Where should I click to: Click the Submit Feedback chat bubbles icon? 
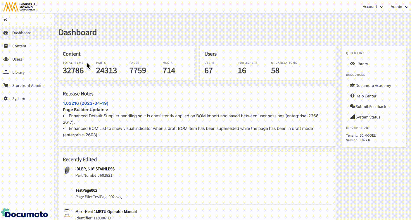tap(352, 106)
